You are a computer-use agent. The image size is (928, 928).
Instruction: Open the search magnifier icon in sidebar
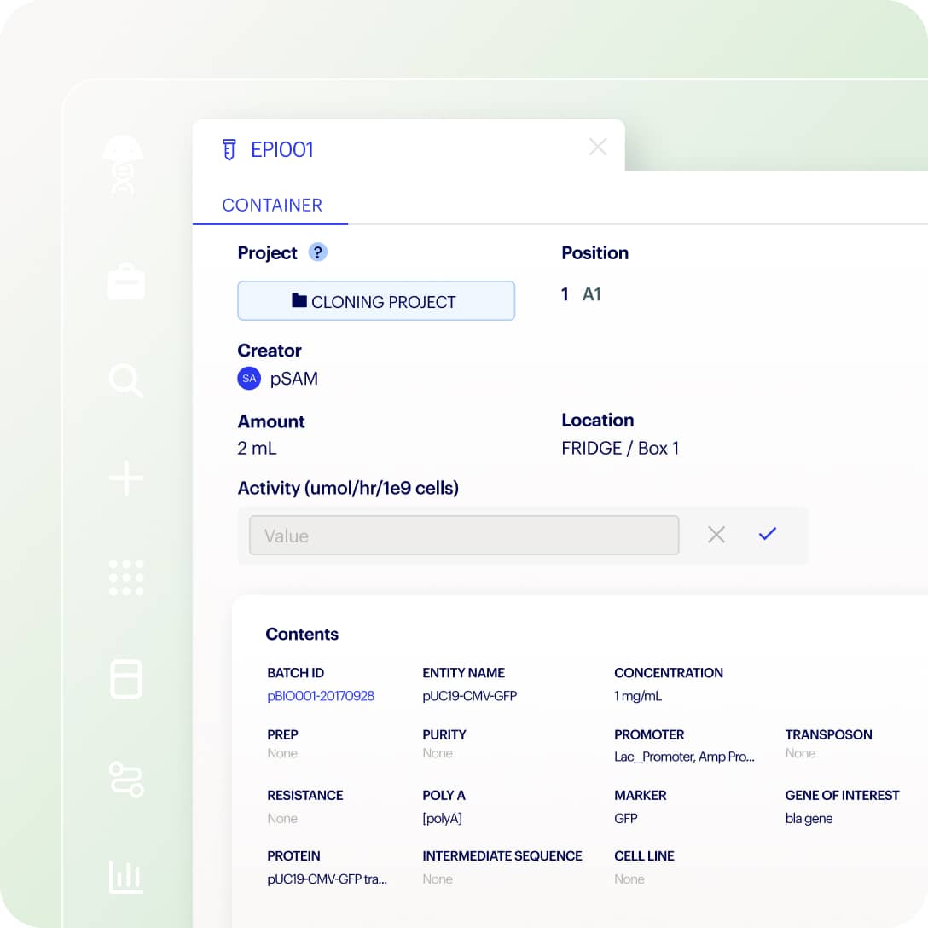point(126,380)
